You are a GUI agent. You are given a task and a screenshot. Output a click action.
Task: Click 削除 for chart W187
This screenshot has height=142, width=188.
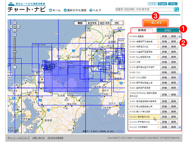click(x=174, y=78)
